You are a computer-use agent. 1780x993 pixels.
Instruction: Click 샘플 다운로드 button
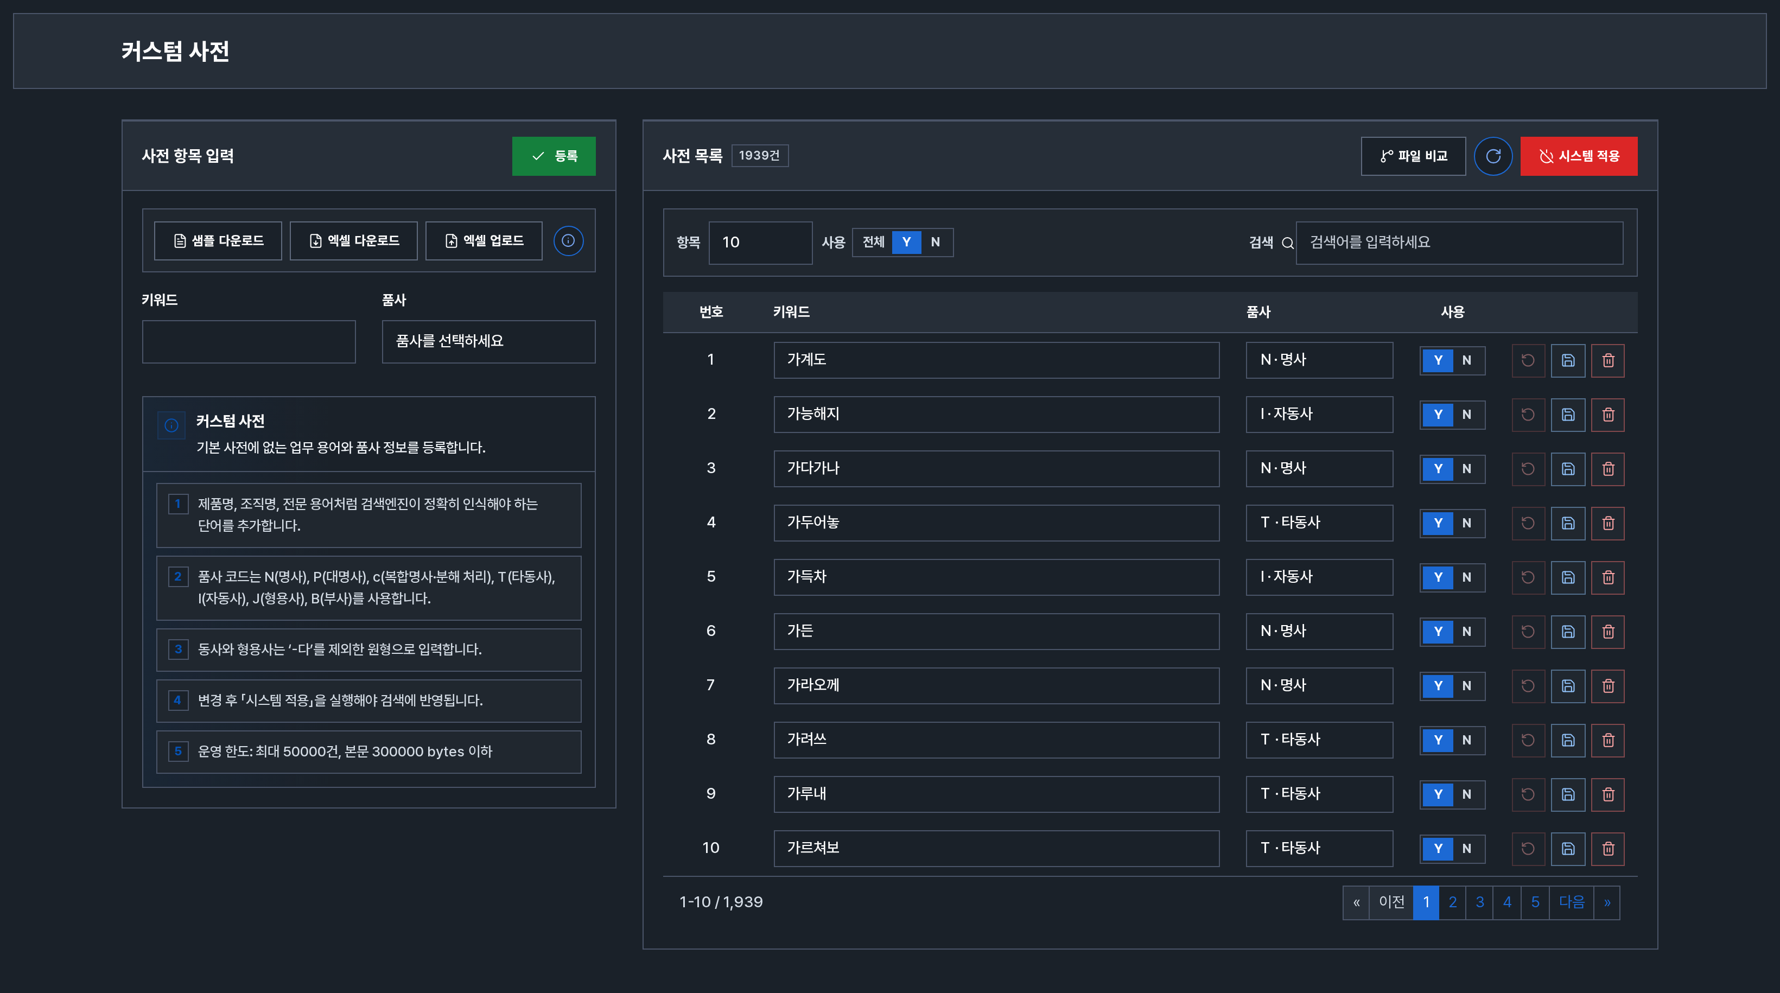click(x=218, y=240)
